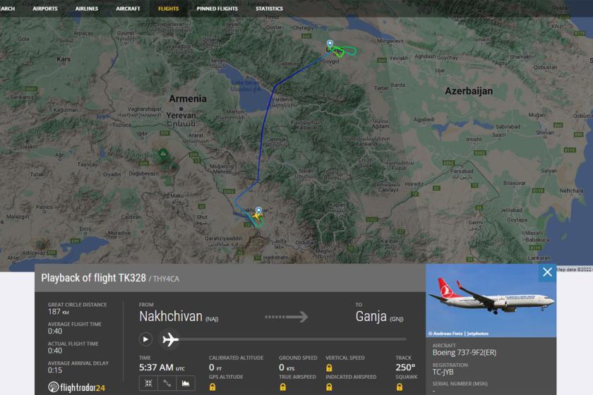This screenshot has width=593, height=395.
Task: Click the Indicated Airspeed lock icon
Action: point(329,387)
